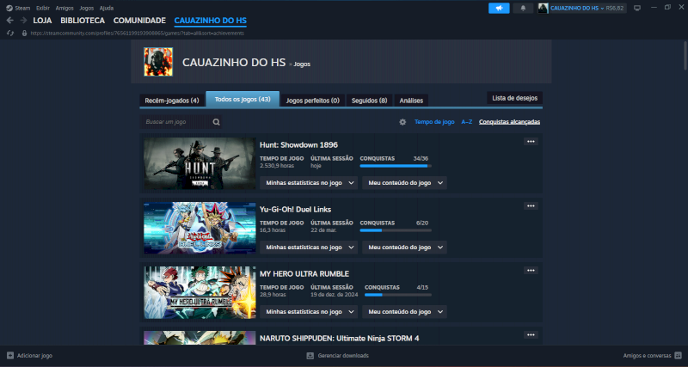Open the games list settings gear
688x367 pixels.
coord(402,122)
